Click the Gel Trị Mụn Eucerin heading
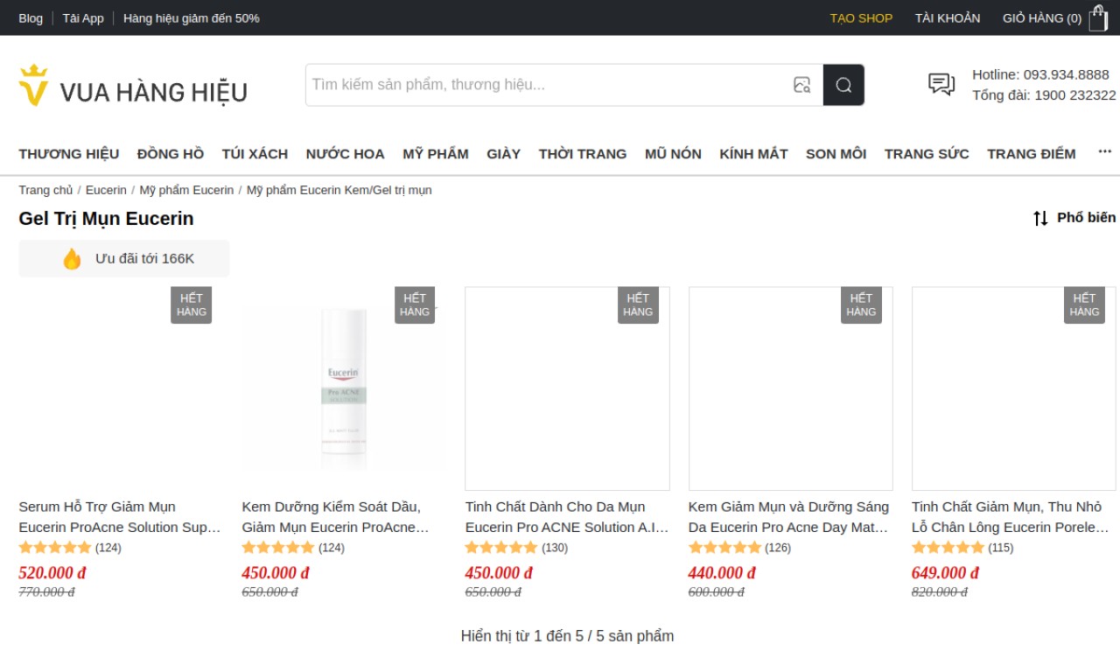This screenshot has width=1120, height=672. (x=106, y=219)
